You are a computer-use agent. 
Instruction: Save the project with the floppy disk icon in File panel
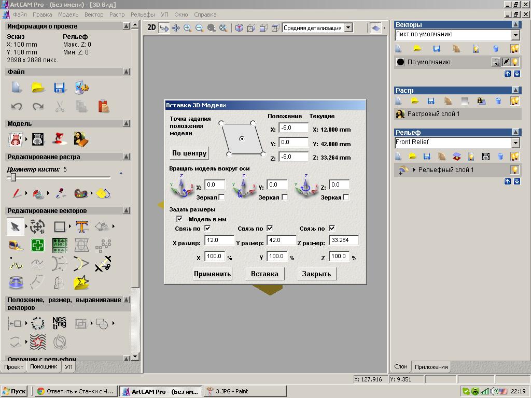60,88
